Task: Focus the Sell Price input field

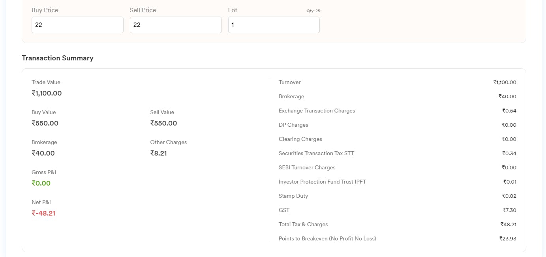Action: point(176,25)
